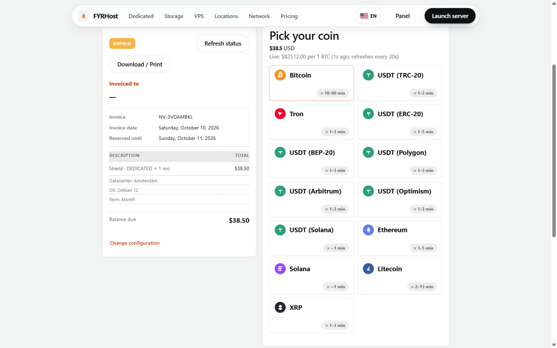Click the Refresh status button
Image resolution: width=557 pixels, height=348 pixels.
point(223,43)
